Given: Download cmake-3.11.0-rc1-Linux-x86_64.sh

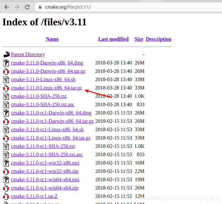Looking at the screenshot, I should (x=47, y=130).
